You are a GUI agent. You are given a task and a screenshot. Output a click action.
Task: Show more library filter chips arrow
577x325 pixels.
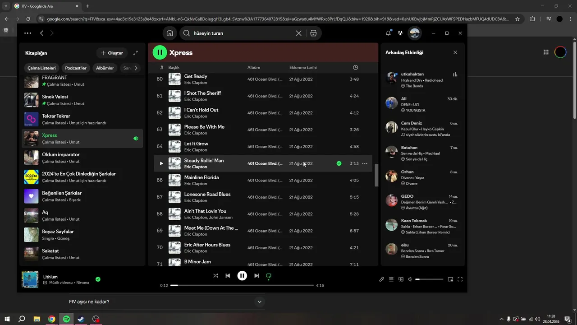[x=136, y=68]
